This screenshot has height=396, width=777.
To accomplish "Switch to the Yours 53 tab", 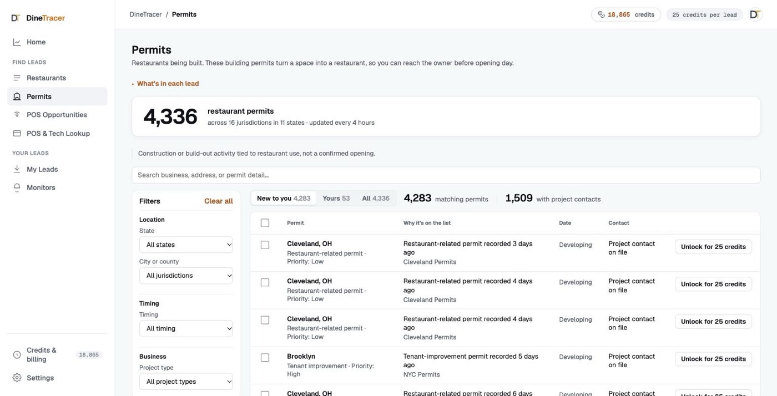I will pos(336,199).
